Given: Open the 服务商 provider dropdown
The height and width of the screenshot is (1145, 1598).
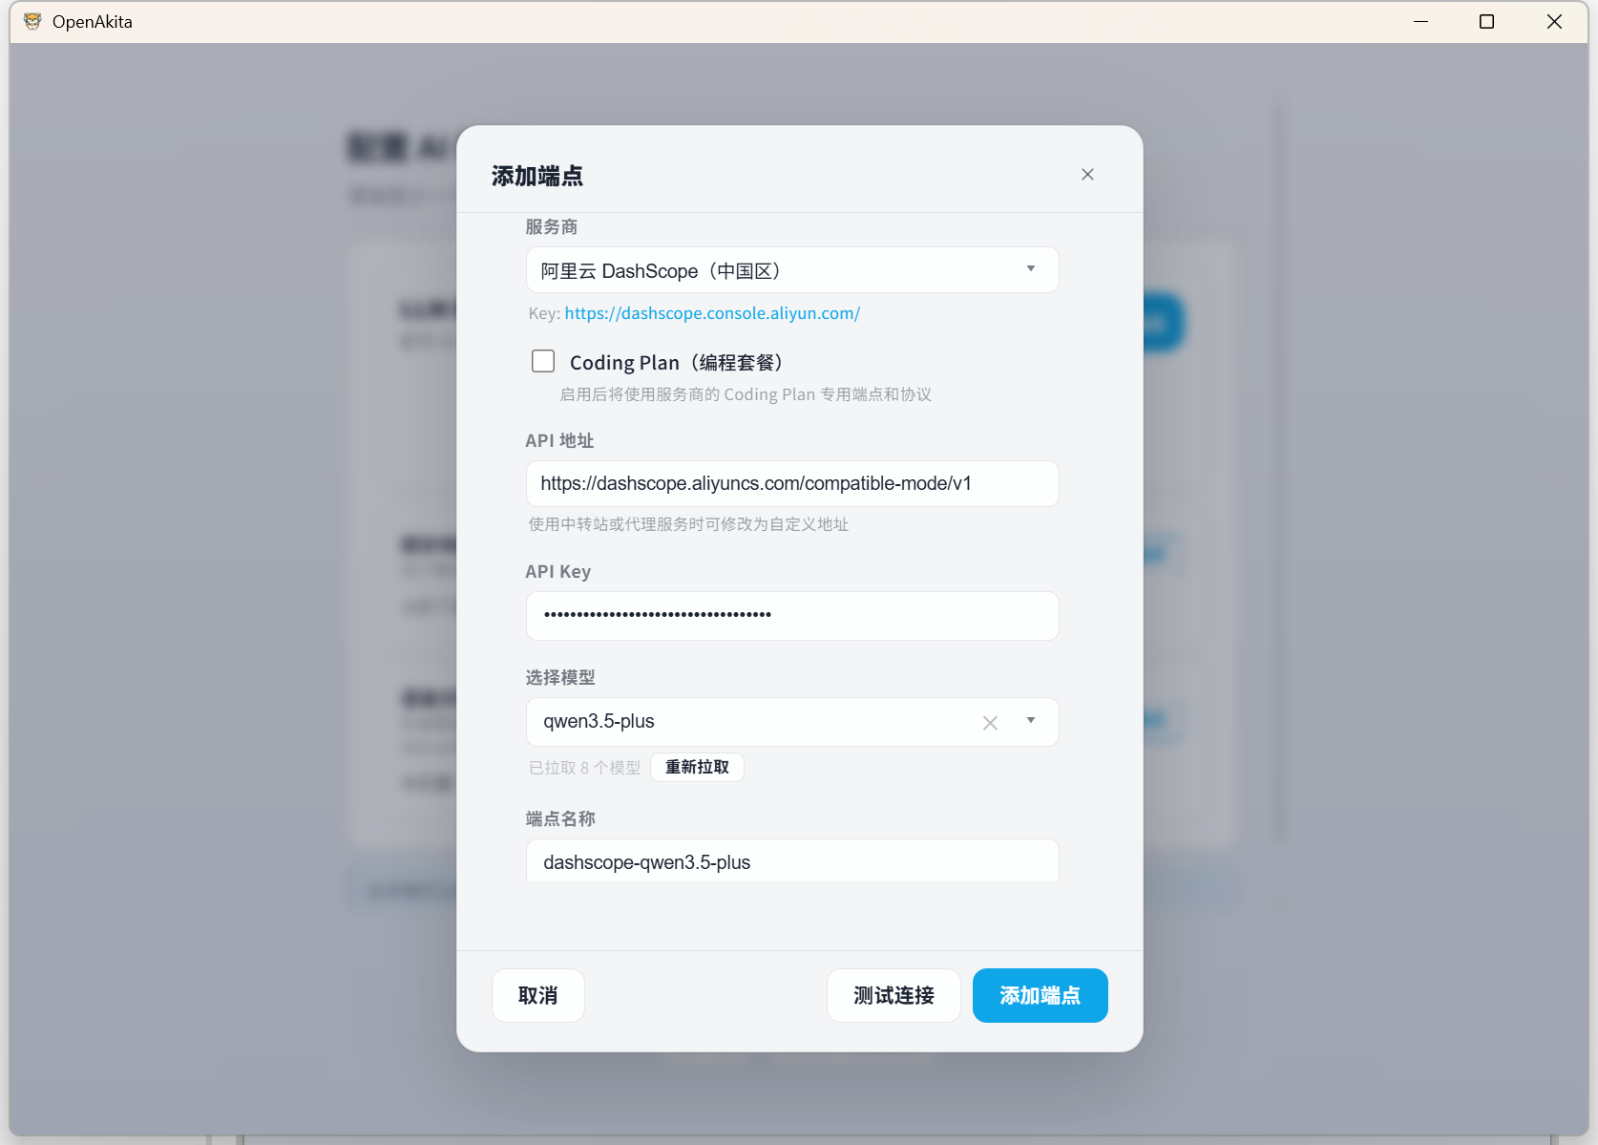Looking at the screenshot, I should [792, 270].
